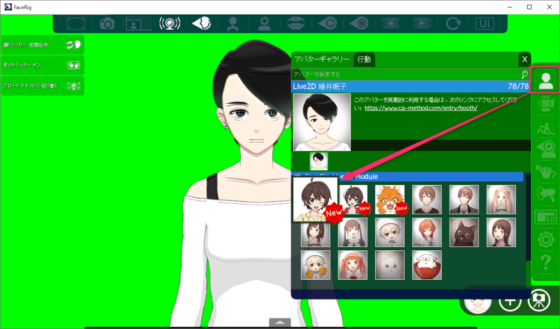Open the settings gear icon in sidebar
Viewport: 560px width, 329px height.
(x=545, y=240)
